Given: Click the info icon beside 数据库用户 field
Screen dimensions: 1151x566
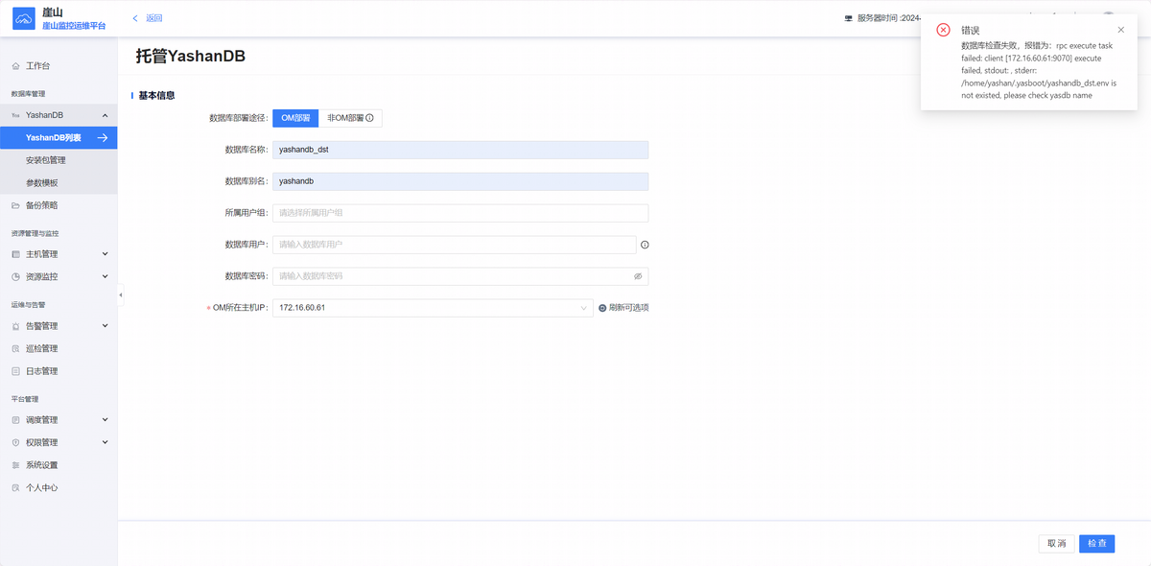Looking at the screenshot, I should tap(645, 245).
